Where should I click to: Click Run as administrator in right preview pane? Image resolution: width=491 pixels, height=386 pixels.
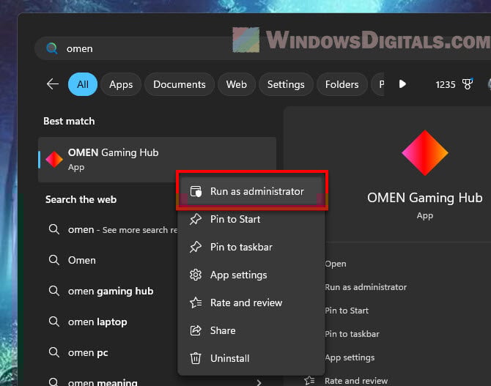pyautogui.click(x=366, y=287)
